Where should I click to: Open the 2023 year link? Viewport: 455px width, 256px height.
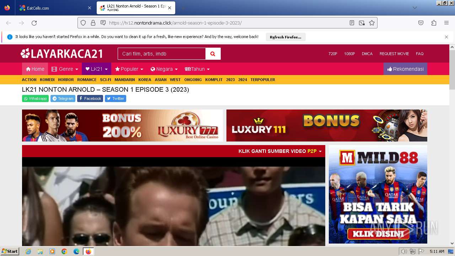230,80
